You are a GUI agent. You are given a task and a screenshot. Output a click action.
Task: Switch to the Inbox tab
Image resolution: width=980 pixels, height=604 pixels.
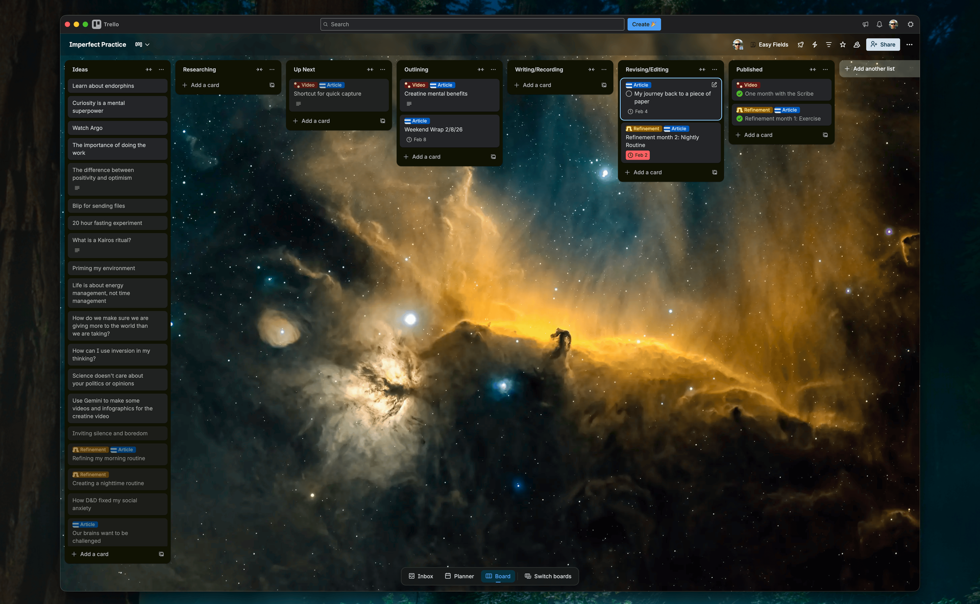[x=421, y=576]
